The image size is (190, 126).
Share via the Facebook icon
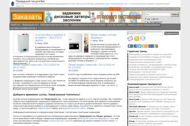(136, 46)
